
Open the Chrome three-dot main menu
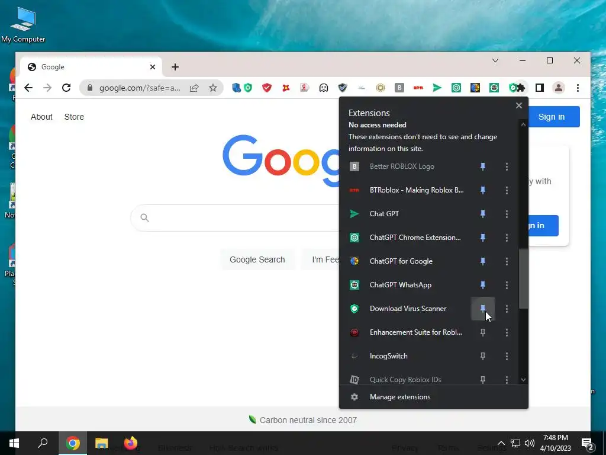pyautogui.click(x=578, y=88)
